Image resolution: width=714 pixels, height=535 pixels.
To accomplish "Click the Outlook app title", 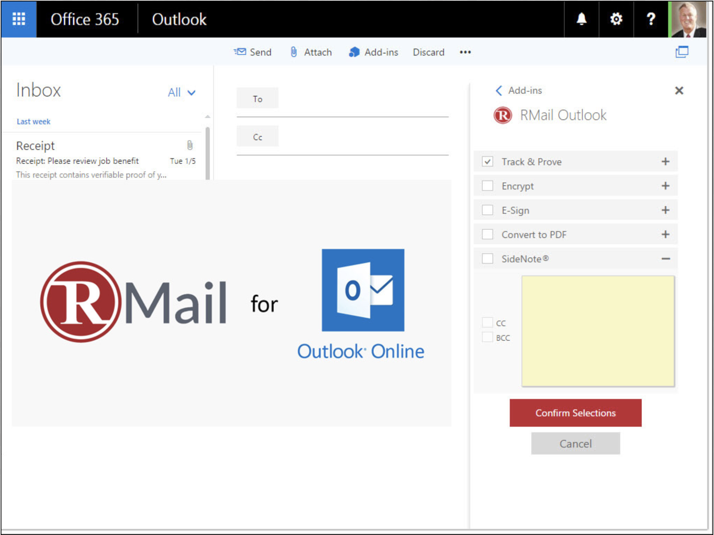I will pos(179,19).
